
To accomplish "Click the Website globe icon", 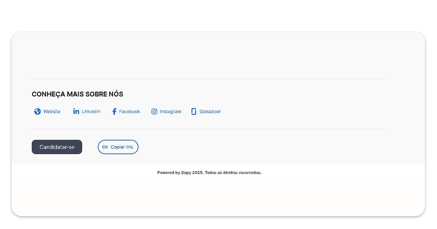I will click(38, 112).
